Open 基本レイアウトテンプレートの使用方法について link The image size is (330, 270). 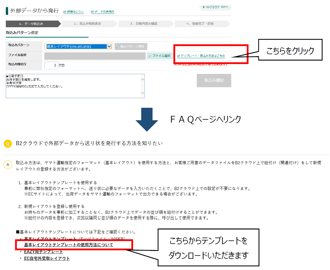69,245
